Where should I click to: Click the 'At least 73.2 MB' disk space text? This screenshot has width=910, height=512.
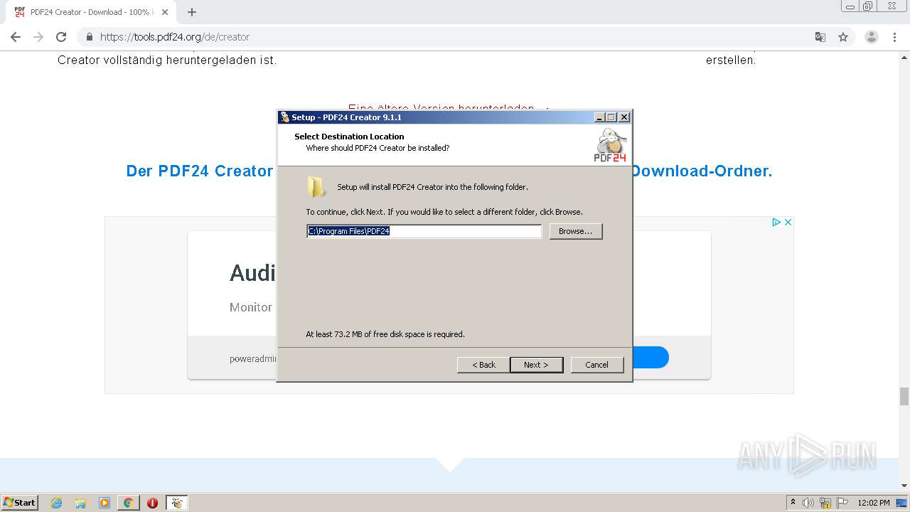tap(385, 334)
